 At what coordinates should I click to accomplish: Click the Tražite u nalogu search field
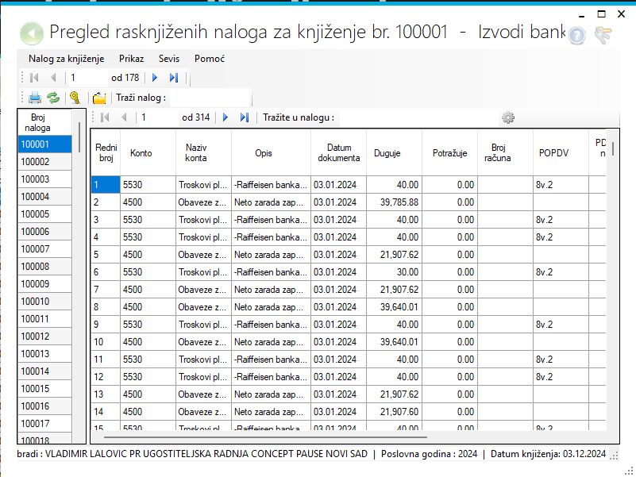418,117
